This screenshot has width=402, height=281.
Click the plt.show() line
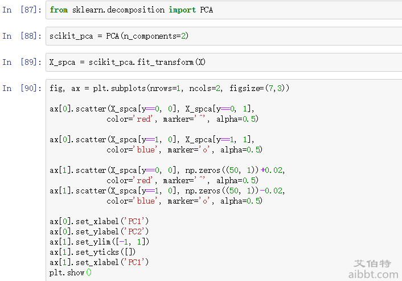pyautogui.click(x=70, y=272)
